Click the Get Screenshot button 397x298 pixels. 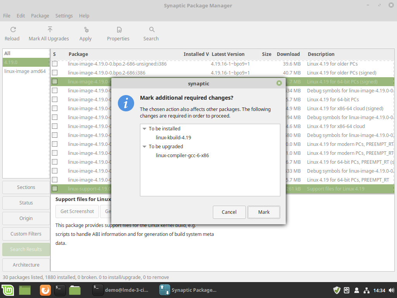click(77, 211)
